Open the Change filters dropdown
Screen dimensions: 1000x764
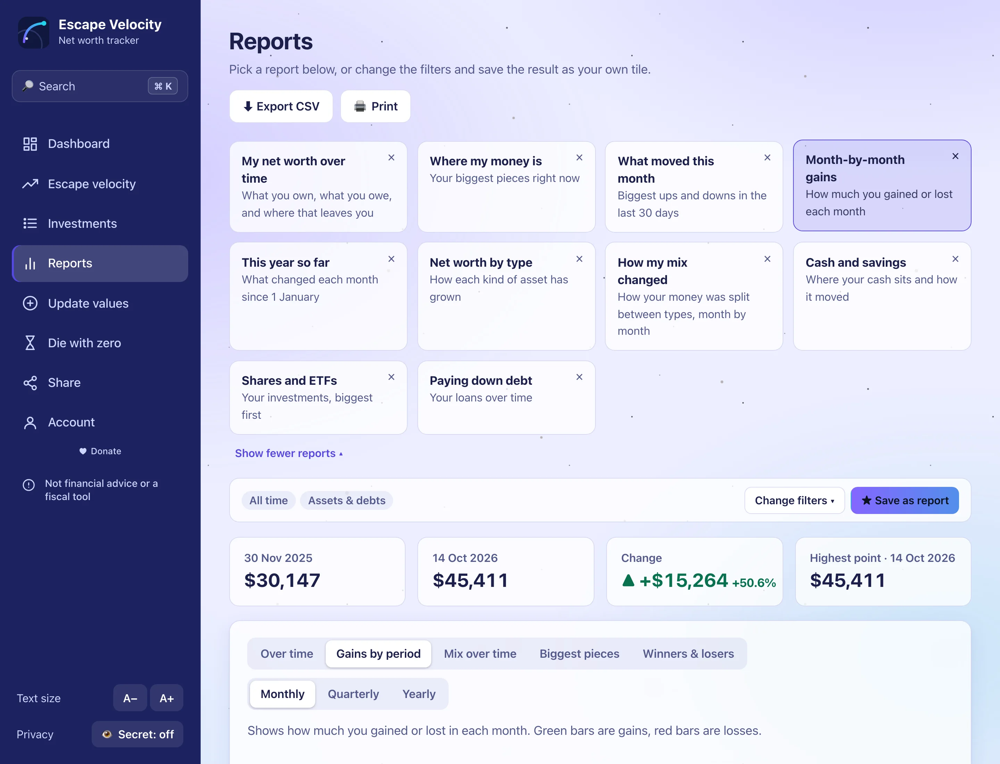point(794,501)
